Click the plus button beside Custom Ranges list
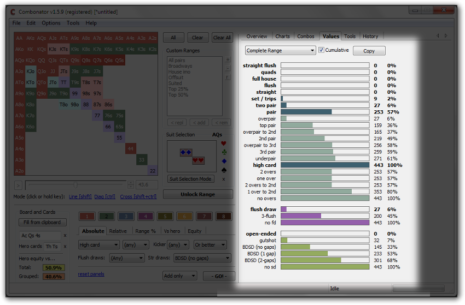The image size is (465, 305). [228, 60]
